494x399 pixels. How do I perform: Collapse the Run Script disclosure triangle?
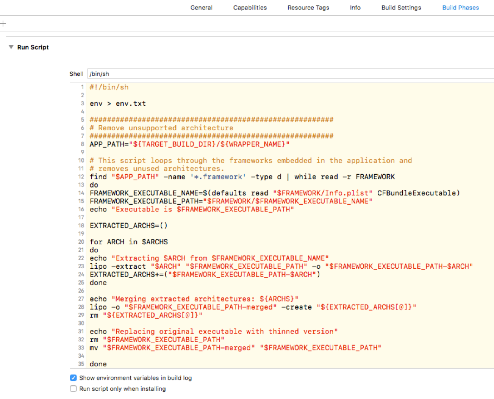click(x=11, y=47)
